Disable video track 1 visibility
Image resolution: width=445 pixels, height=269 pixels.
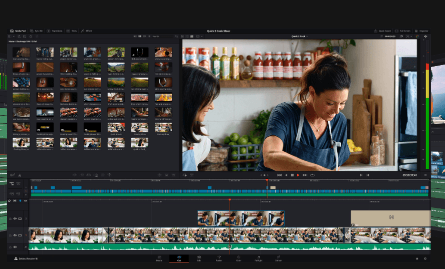point(20,235)
